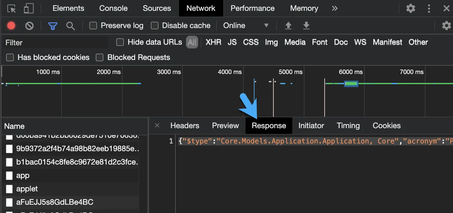
Task: Open the Timing tab
Action: click(348, 126)
